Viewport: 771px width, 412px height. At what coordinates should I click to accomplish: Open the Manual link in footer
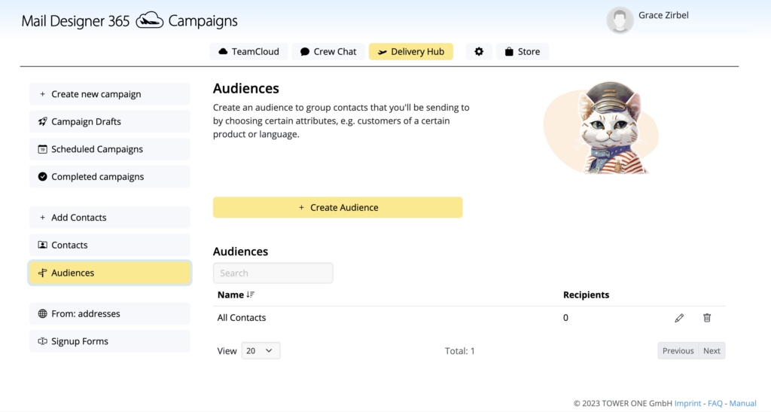click(742, 403)
